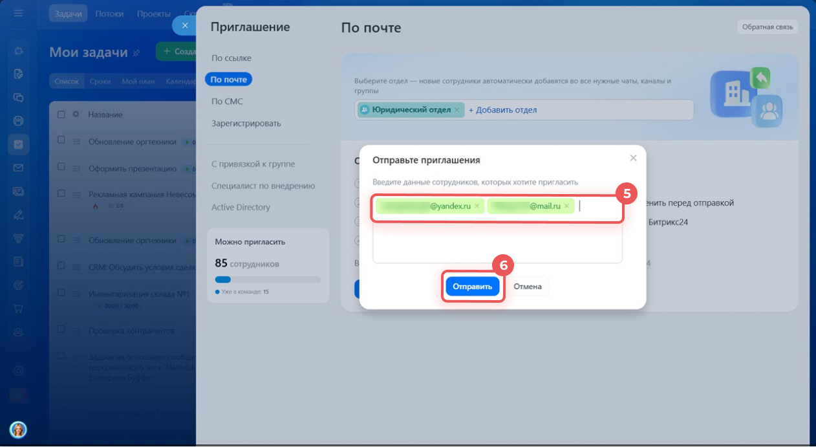The image size is (816, 447).
Task: Remove Юридический отдел department tag
Action: pos(456,110)
